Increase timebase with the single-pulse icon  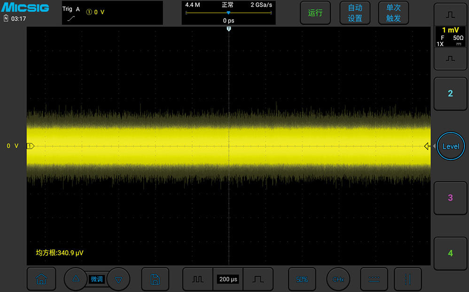click(x=258, y=279)
